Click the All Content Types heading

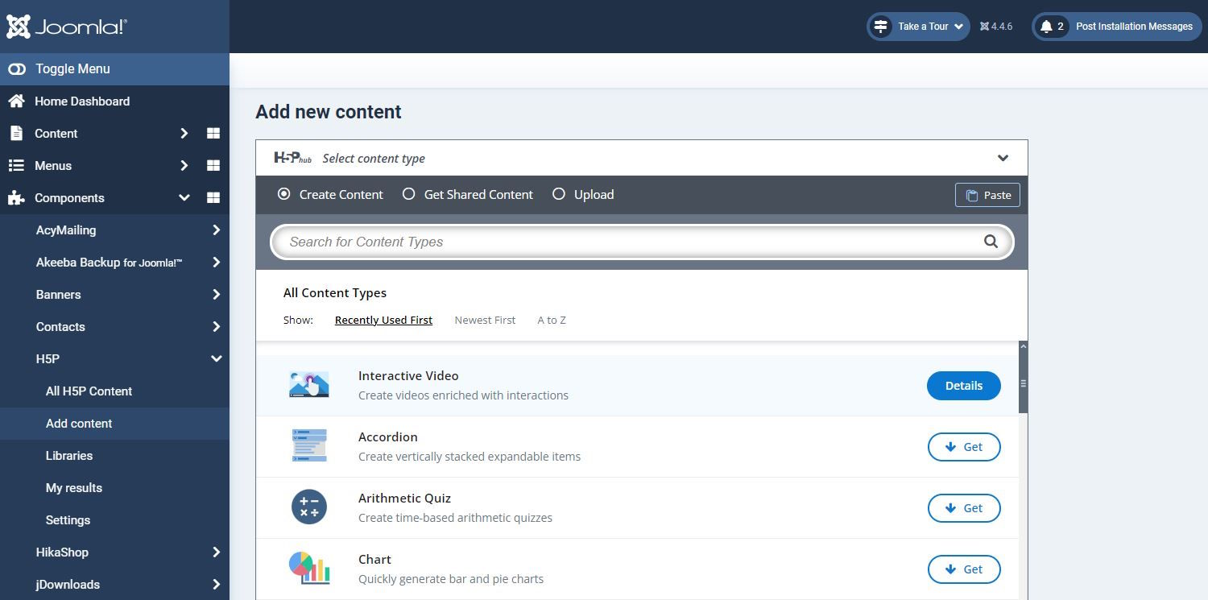click(x=335, y=292)
